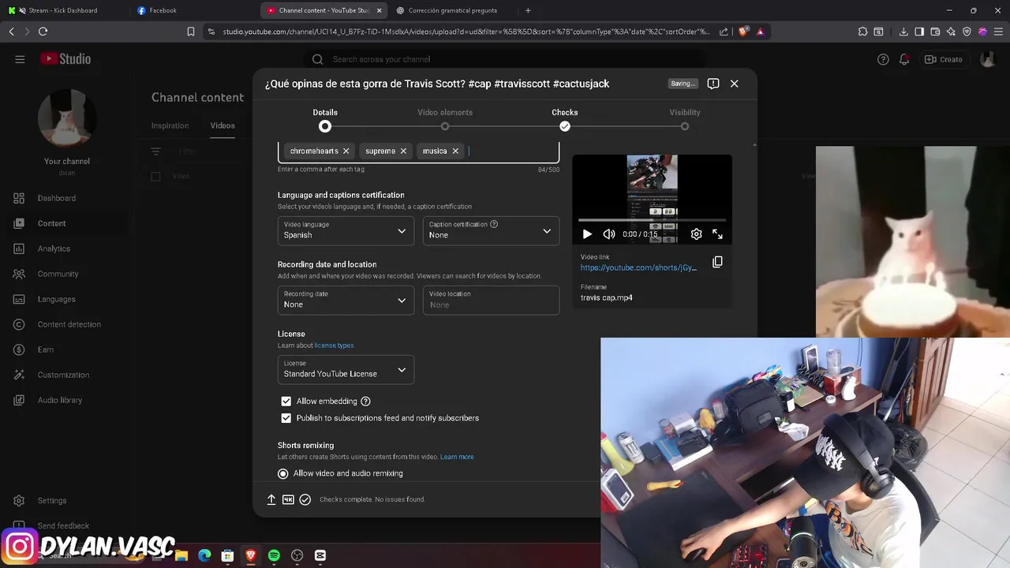Open the youtube.com/shorts video link

638,267
